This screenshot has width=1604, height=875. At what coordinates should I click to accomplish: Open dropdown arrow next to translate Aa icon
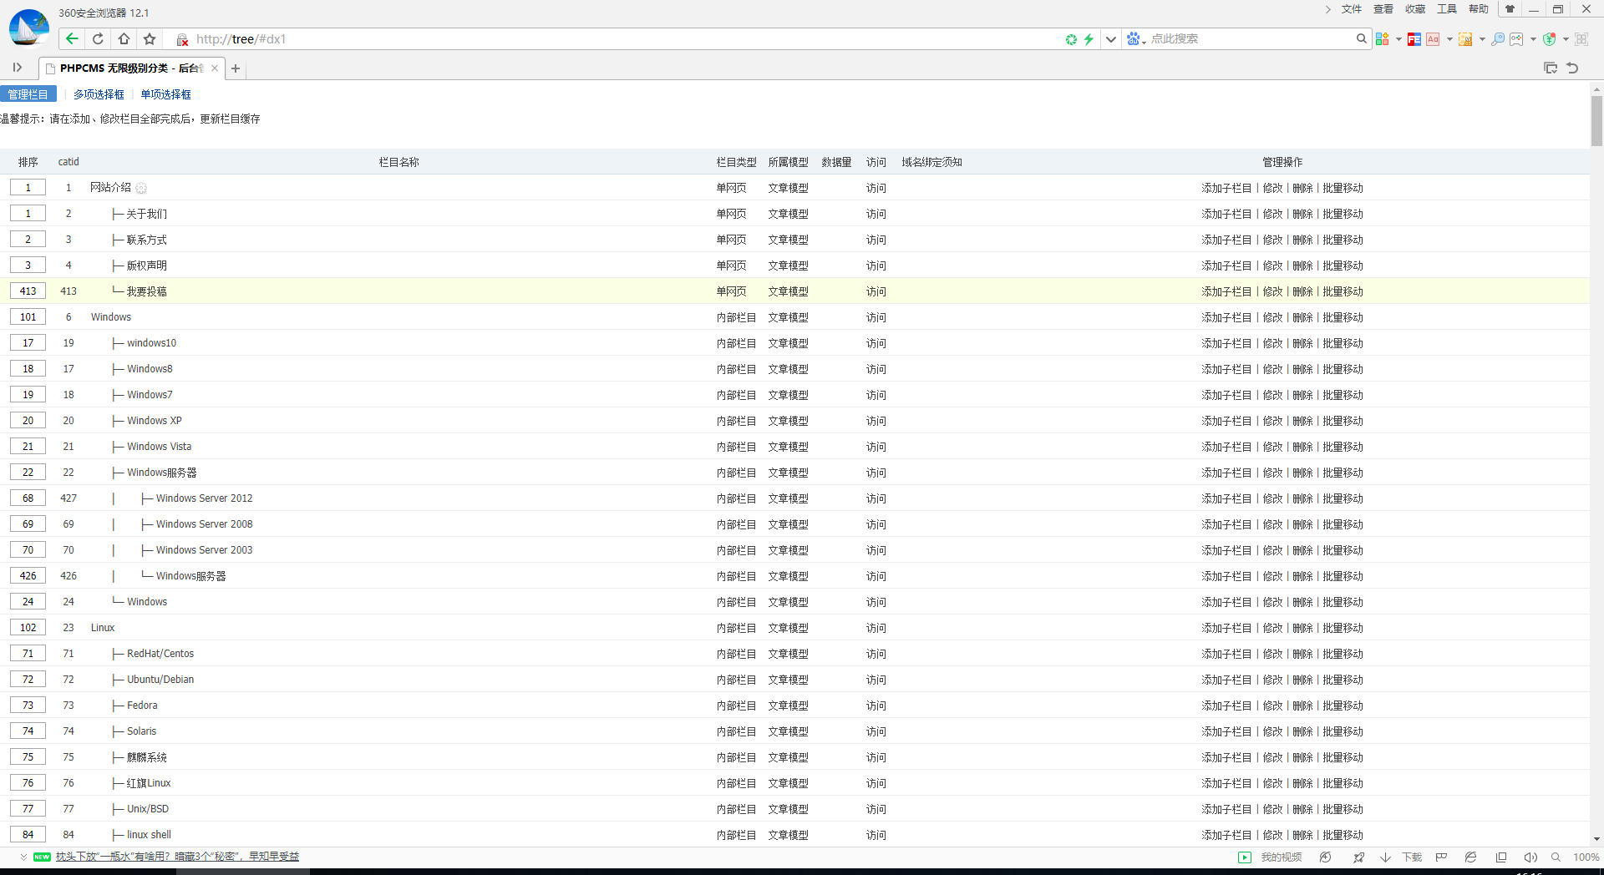(1449, 39)
